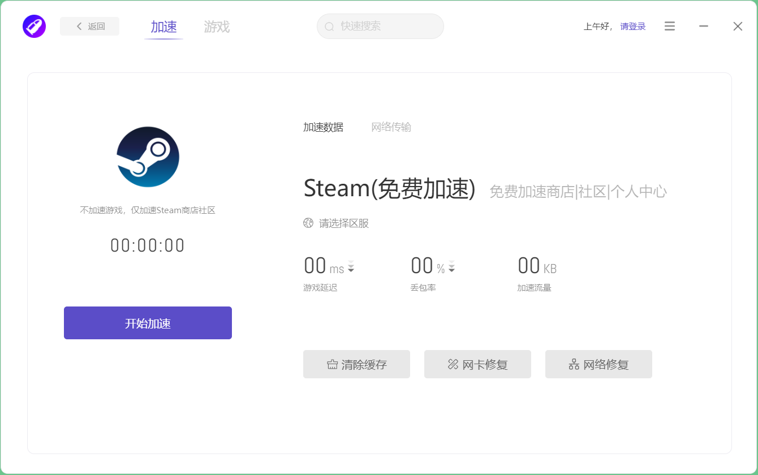Click the Steam logo thumbnail
This screenshot has width=758, height=475.
(x=148, y=157)
